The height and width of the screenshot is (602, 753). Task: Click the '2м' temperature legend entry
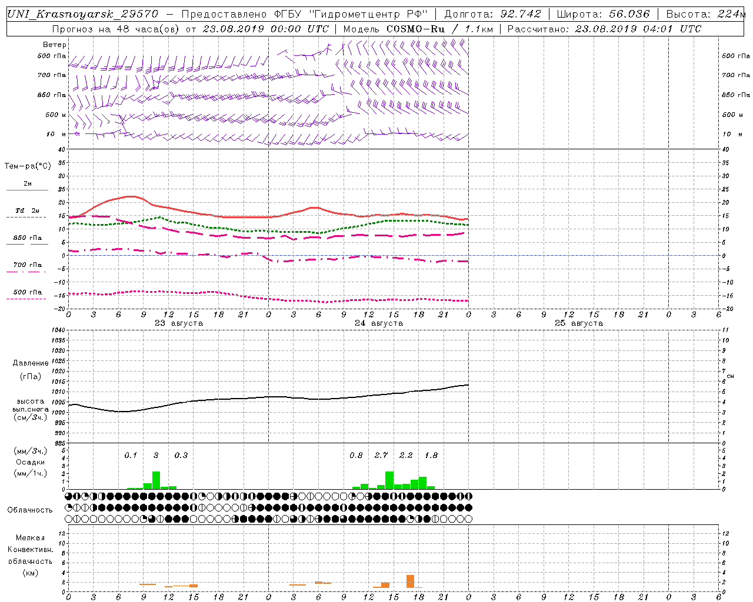coord(28,184)
